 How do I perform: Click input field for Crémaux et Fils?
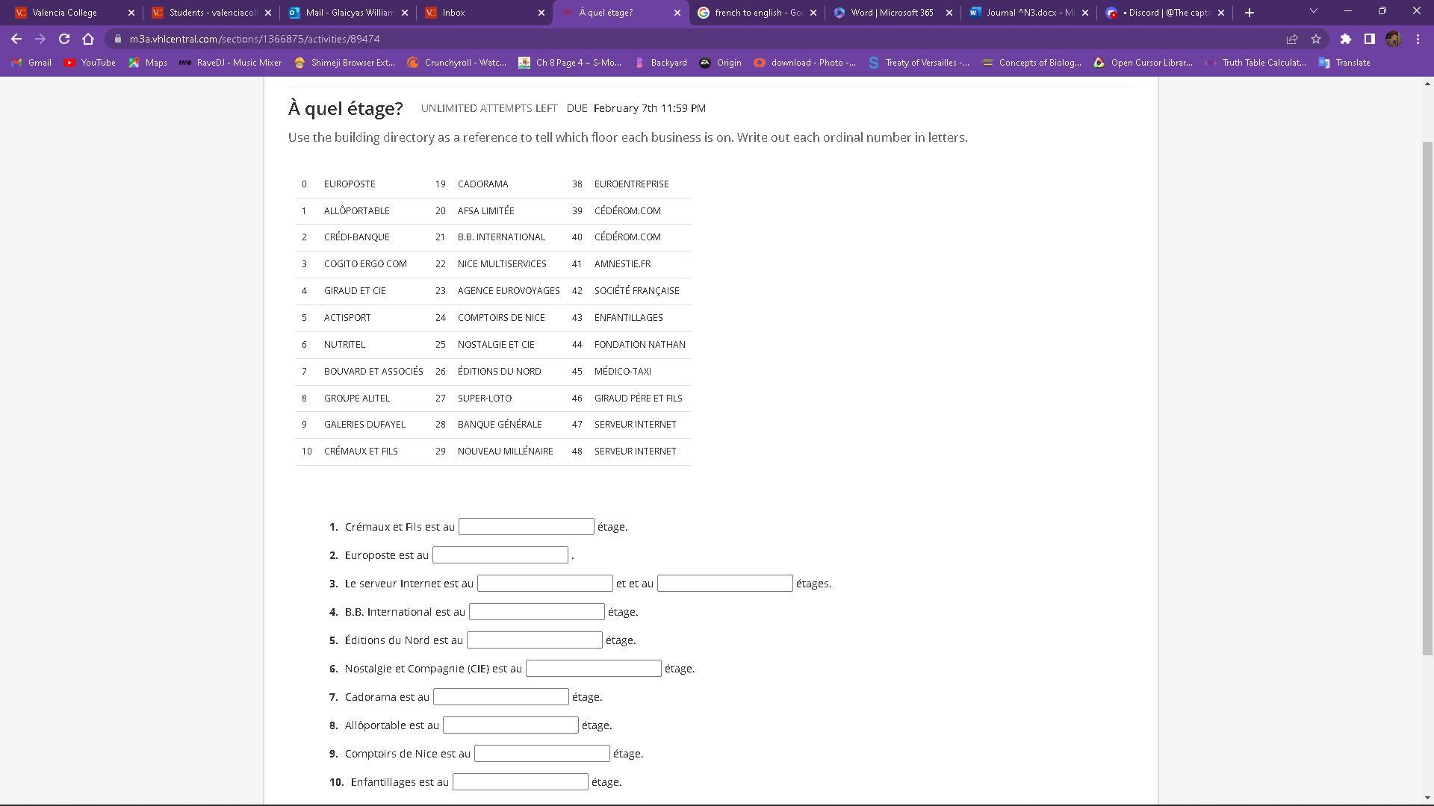[x=525, y=526]
